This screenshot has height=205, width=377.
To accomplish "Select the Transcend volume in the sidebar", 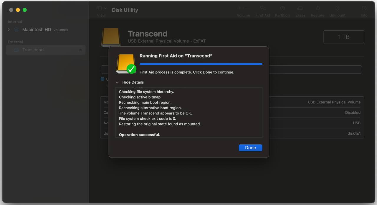I will pos(46,50).
